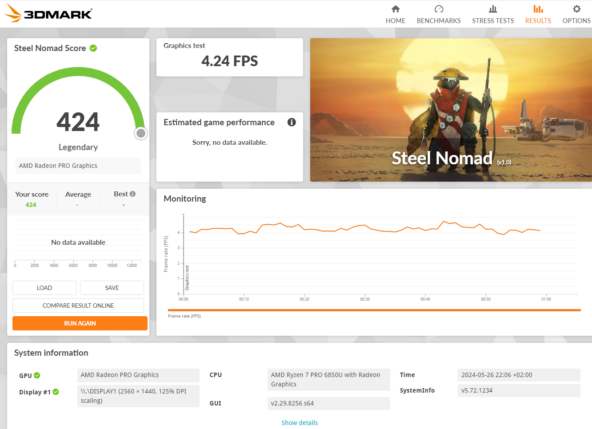Screen dimensions: 592x429
Task: Click the orange Frame rate legend bar
Action: 374,310
